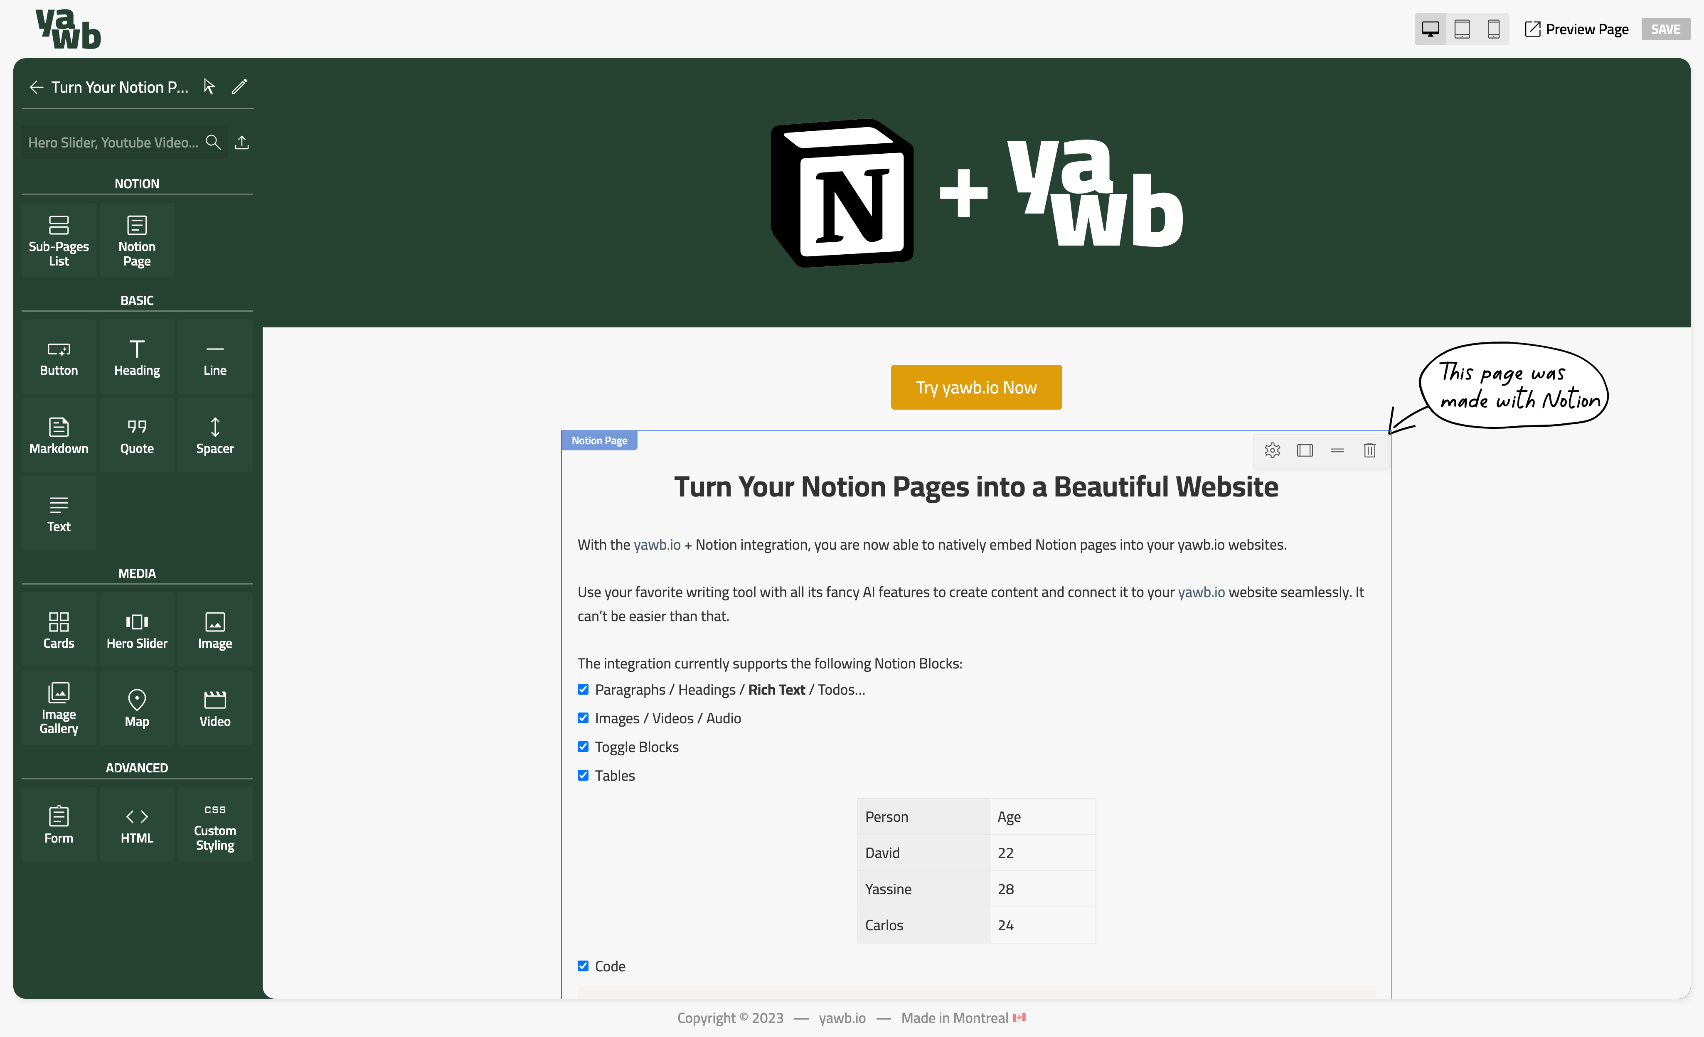Add the Sub-Pages List block

coord(59,240)
